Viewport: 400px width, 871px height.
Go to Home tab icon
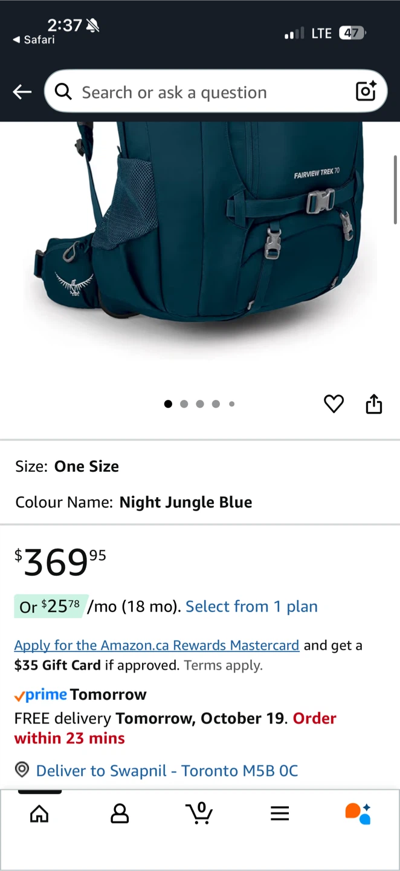coord(39,814)
